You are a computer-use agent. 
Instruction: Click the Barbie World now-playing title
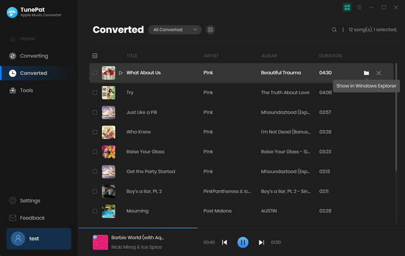(138, 238)
